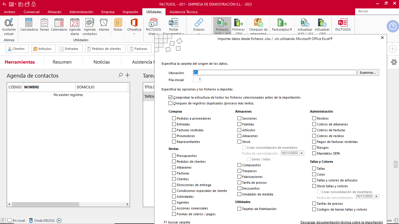Expand the Ofimática dropdown
399x224 pixels.
pyautogui.click(x=134, y=34)
